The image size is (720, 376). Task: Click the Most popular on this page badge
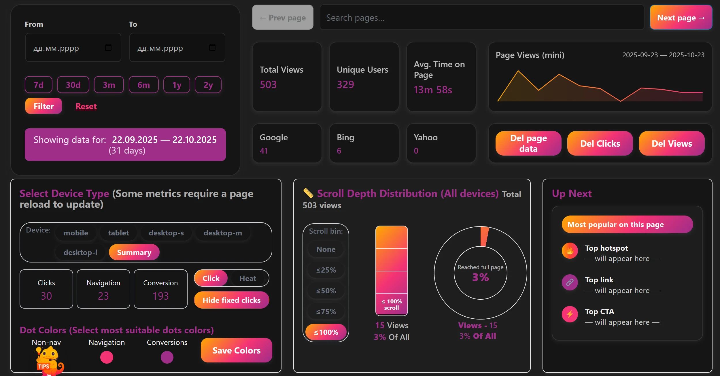tap(627, 224)
